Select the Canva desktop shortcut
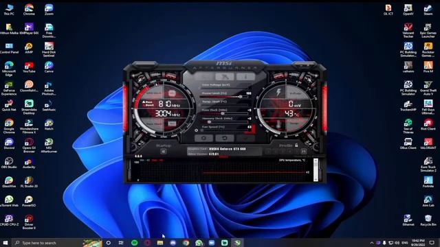This screenshot has height=247, width=440. pos(49,67)
